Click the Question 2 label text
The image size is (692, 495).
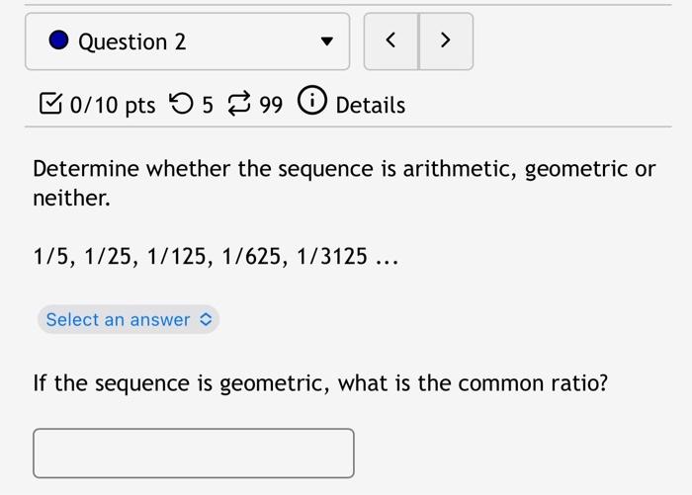[131, 41]
